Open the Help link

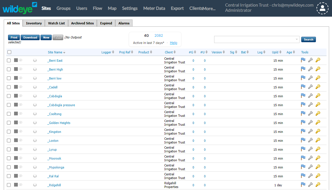point(173,43)
